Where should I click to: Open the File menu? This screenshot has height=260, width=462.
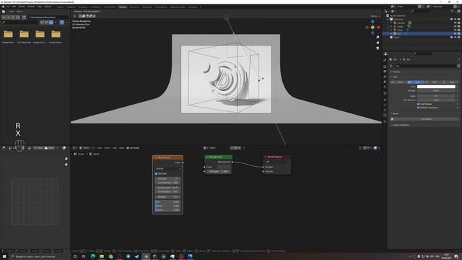8,6
